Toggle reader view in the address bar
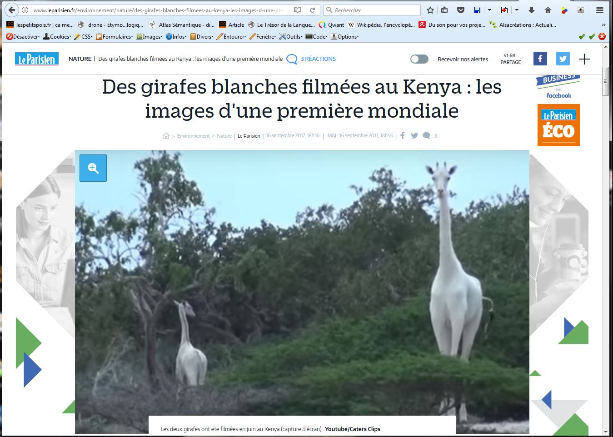This screenshot has height=437, width=613. pyautogui.click(x=297, y=10)
